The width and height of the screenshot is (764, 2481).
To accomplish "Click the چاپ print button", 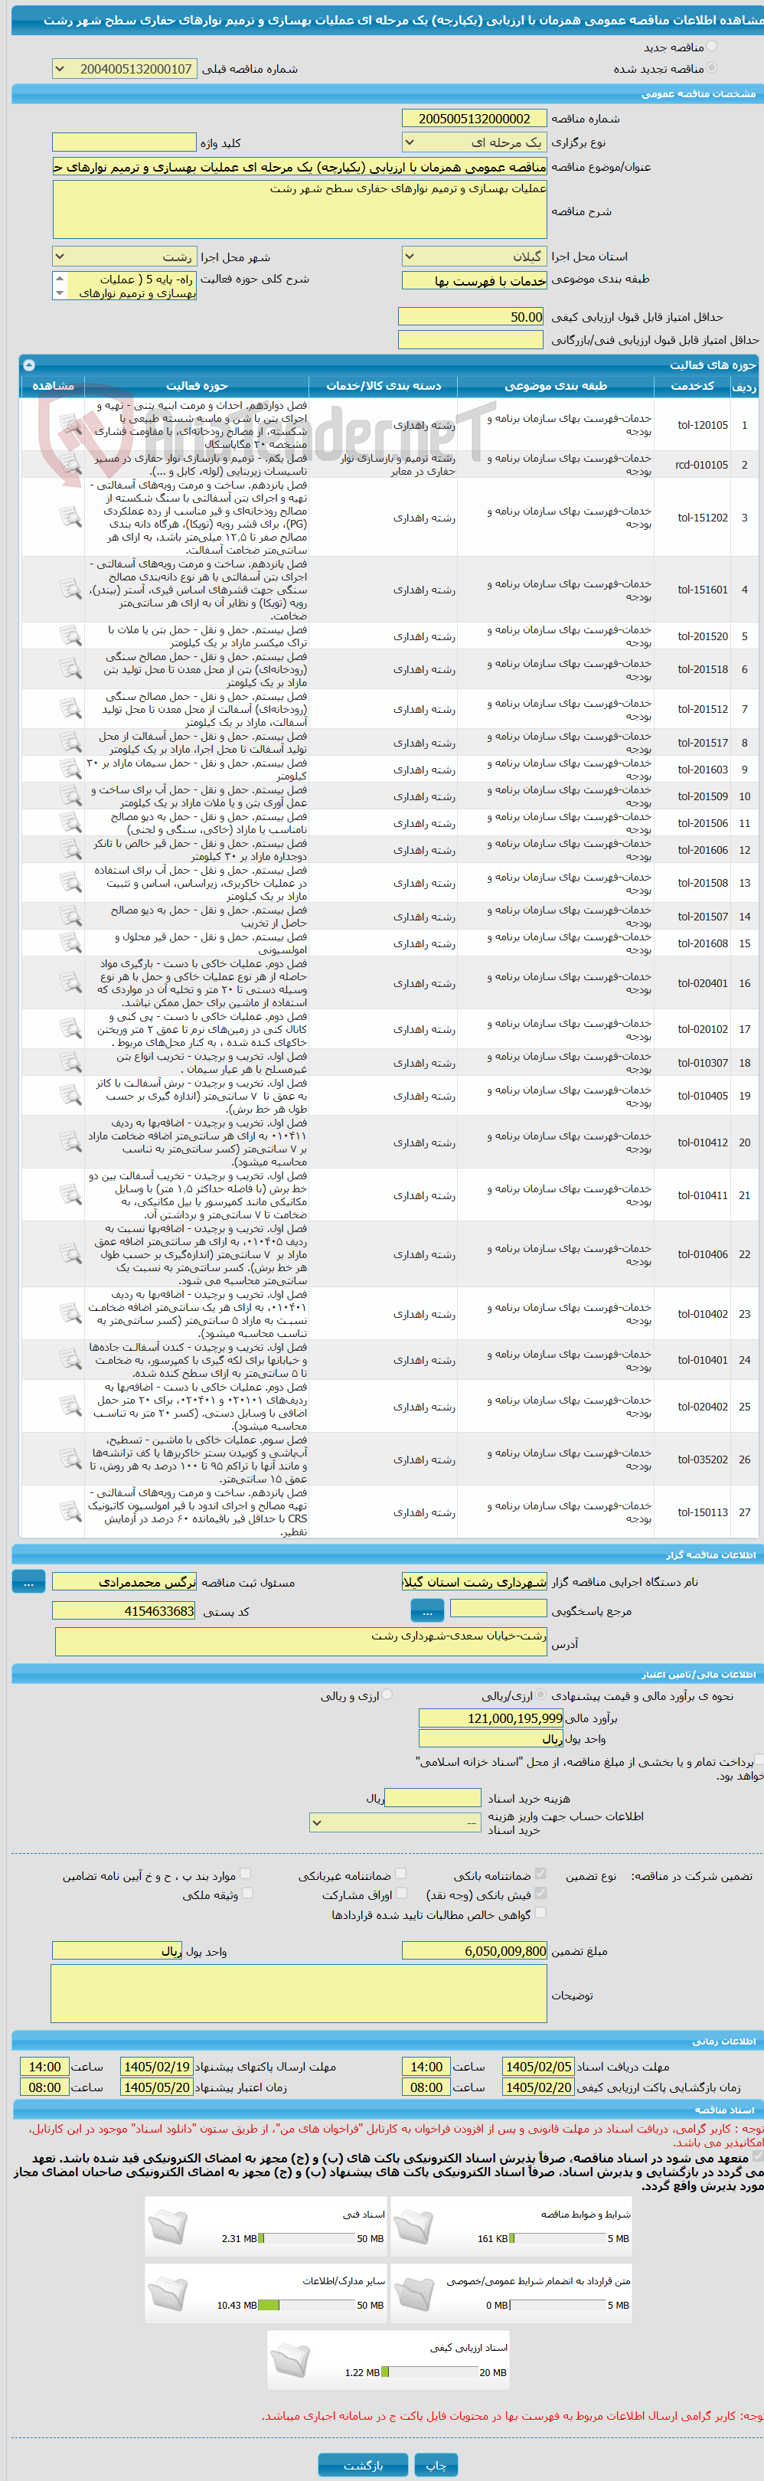I will pos(436,2465).
